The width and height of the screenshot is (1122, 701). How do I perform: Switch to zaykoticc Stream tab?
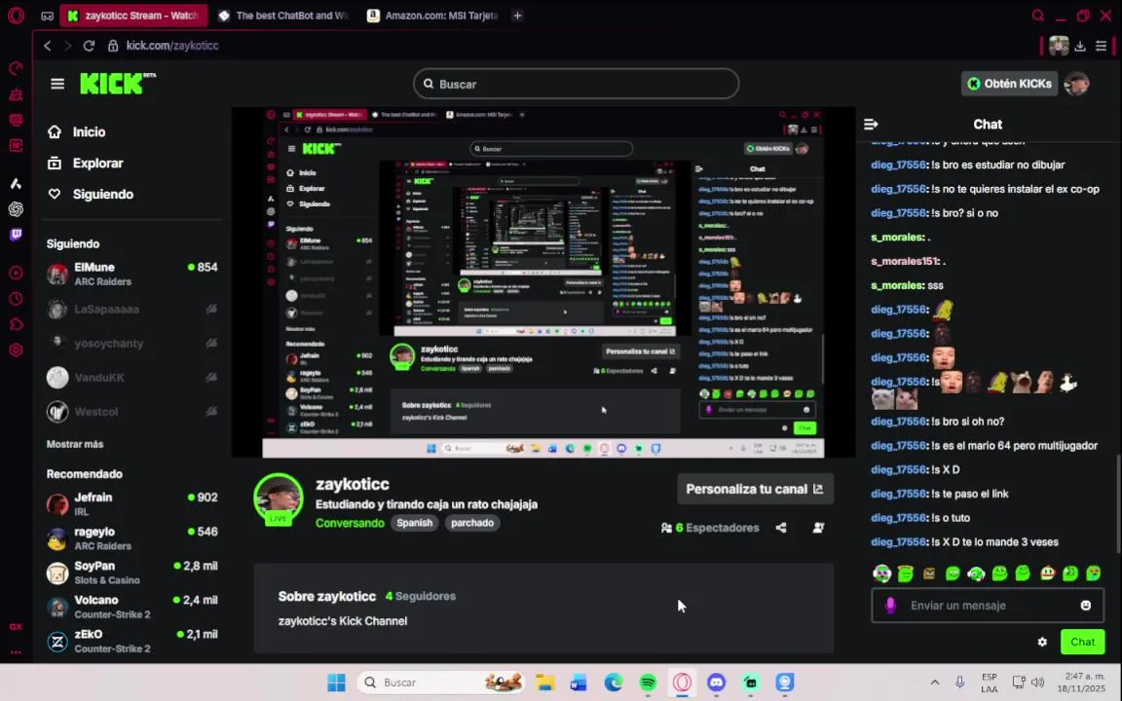pos(133,15)
